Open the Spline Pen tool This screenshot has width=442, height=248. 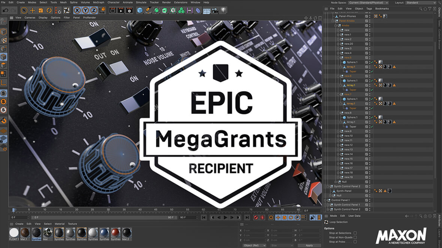148,10
